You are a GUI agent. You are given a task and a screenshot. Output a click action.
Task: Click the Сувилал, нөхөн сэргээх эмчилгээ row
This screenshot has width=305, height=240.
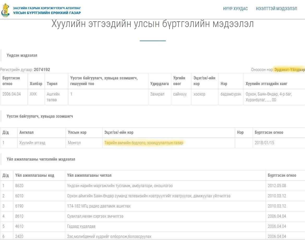coord(95,216)
